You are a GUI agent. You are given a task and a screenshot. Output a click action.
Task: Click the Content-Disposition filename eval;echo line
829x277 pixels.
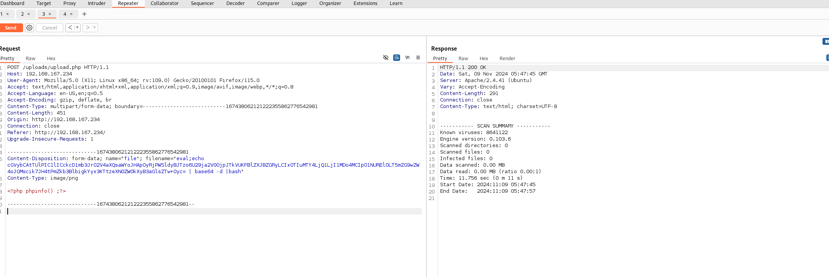coord(106,159)
